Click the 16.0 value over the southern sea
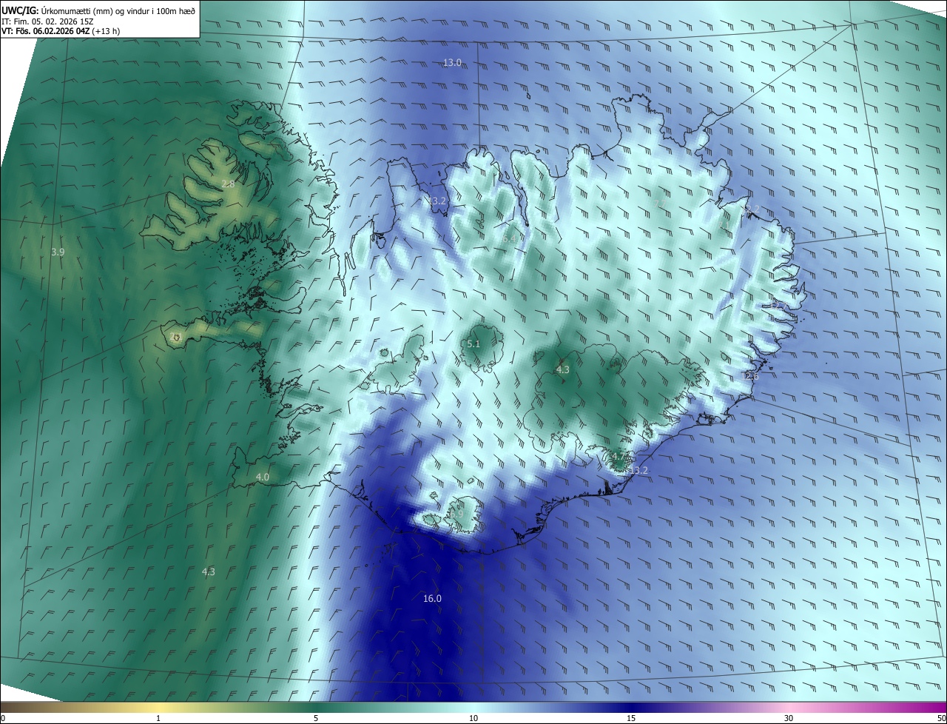Screen dimensions: 947x724 coord(432,599)
